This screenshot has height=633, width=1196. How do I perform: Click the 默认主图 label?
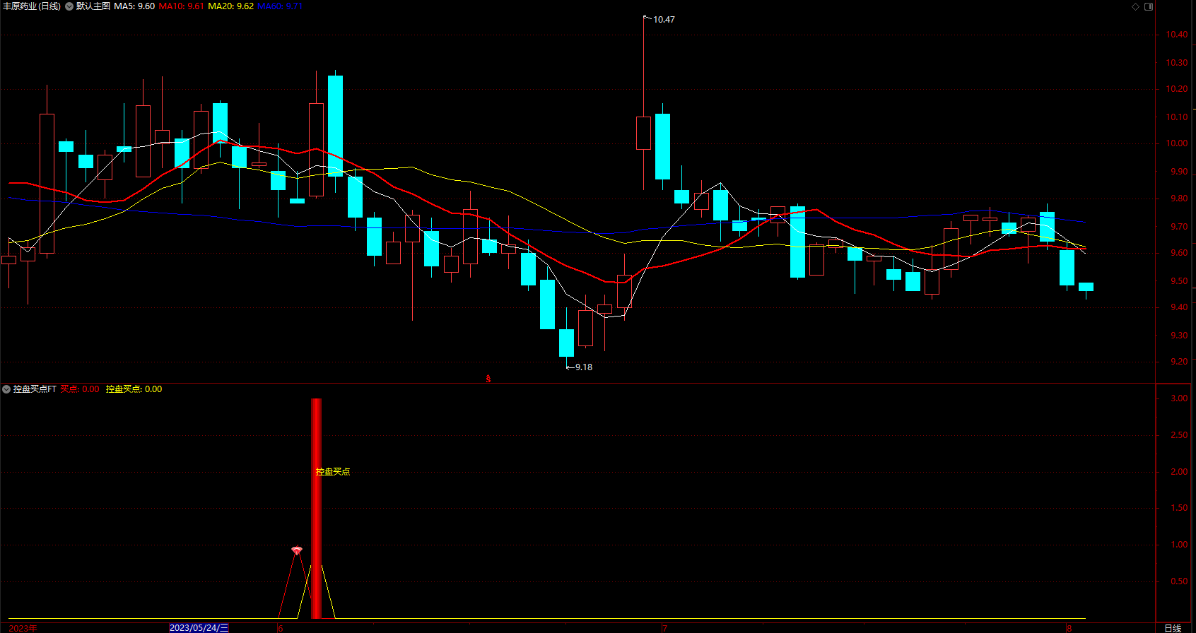(x=93, y=6)
